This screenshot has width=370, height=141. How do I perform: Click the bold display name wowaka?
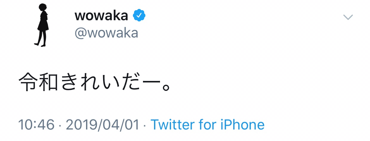[101, 16]
